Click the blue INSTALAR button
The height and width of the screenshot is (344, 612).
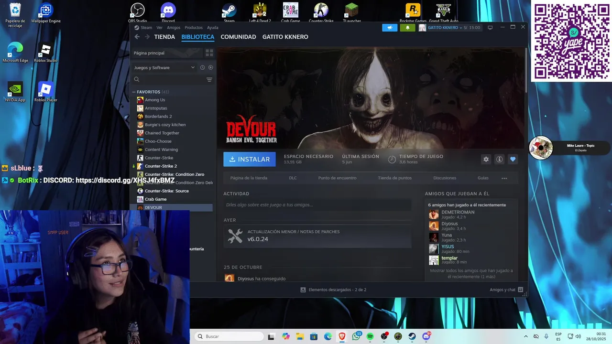tap(250, 159)
